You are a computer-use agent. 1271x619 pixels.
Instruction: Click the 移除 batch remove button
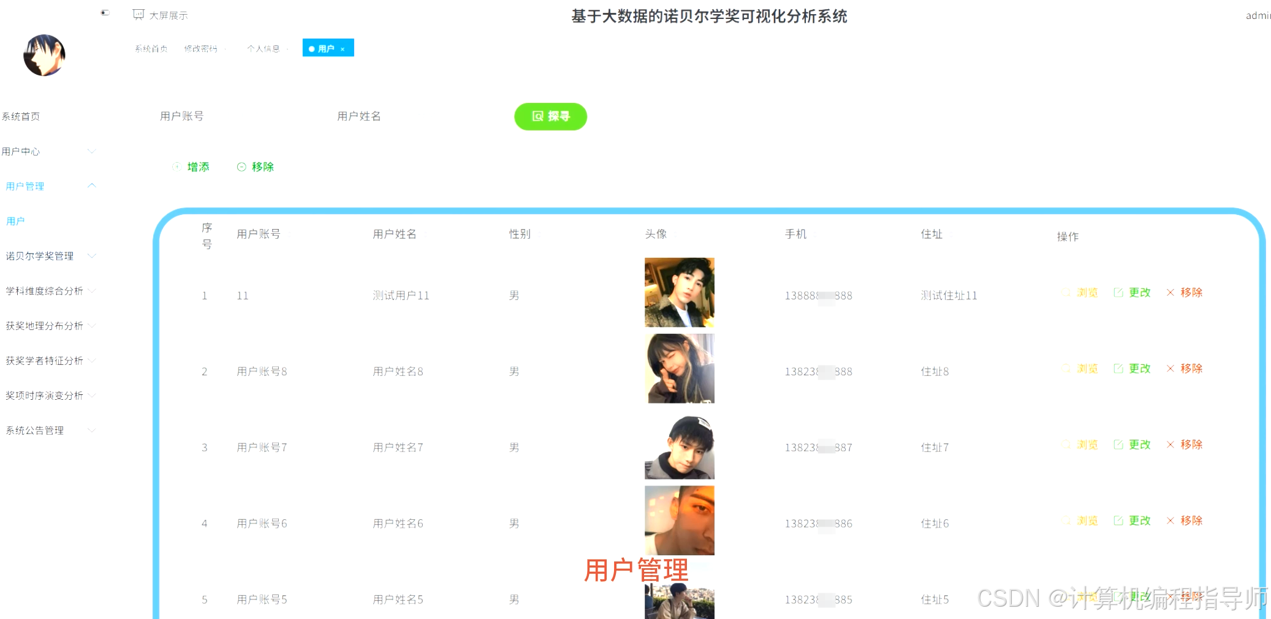256,167
